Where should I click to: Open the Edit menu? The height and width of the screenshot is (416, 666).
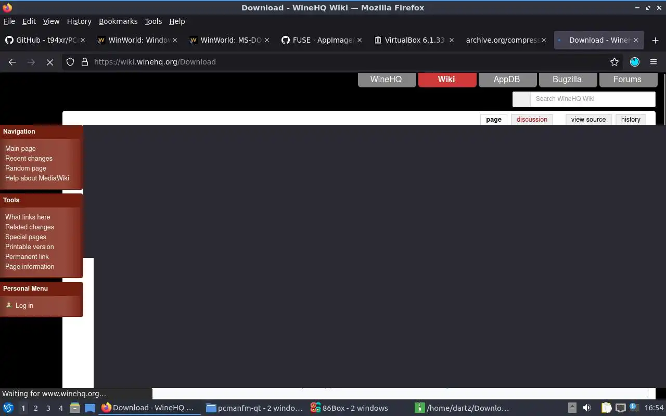click(x=29, y=21)
